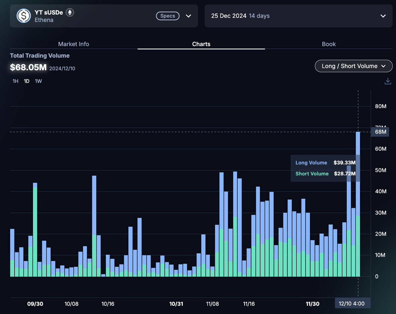
Task: Click the 40M y-axis label
Action: 380,191
